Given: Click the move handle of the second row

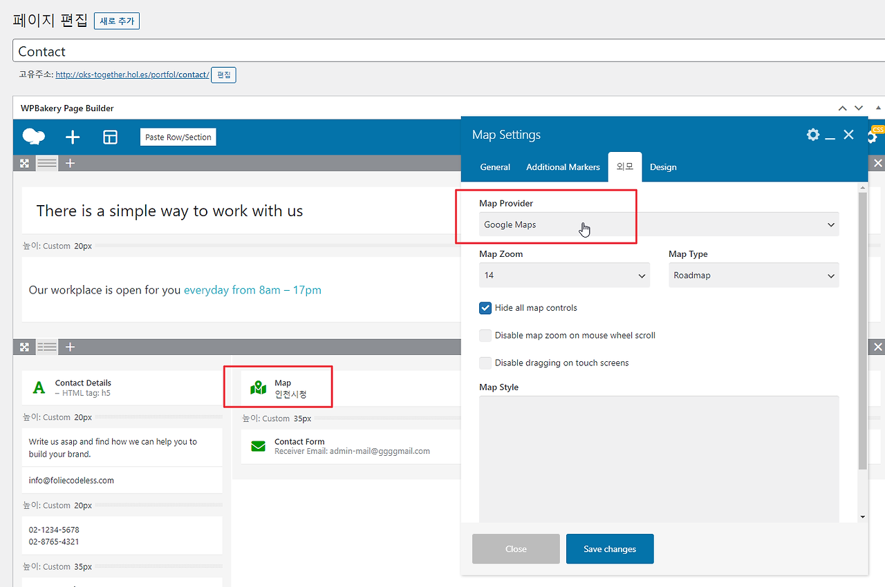Looking at the screenshot, I should 24,347.
